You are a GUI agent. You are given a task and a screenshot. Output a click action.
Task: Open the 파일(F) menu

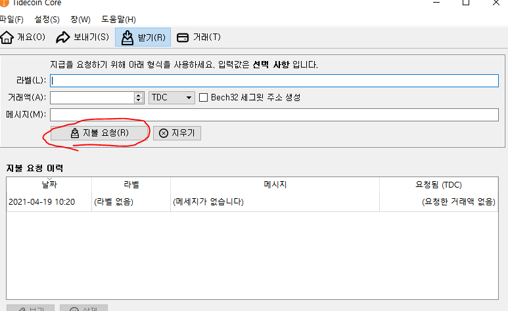click(12, 20)
